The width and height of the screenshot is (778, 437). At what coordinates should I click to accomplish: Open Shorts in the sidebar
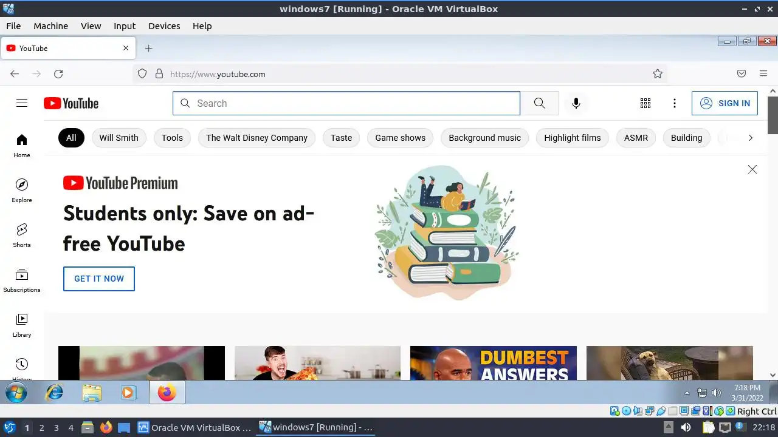[x=22, y=235]
